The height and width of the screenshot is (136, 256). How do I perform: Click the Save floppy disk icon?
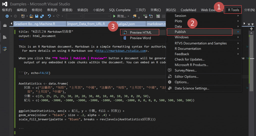(x=37, y=16)
